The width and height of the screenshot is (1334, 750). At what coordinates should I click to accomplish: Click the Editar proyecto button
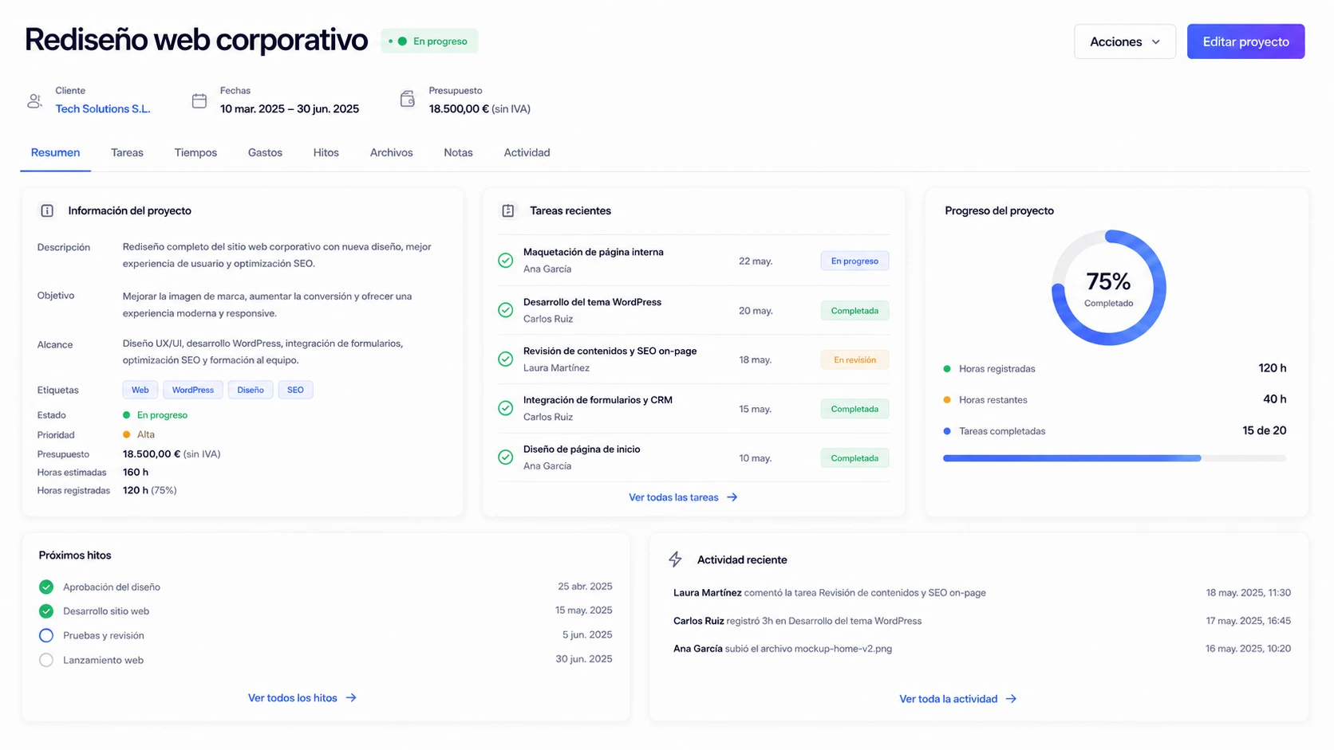[1245, 41]
